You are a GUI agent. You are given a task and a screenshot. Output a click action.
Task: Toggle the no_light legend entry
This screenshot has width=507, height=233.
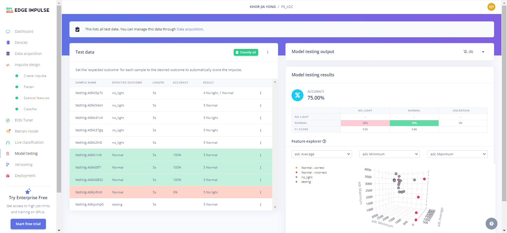pos(307,177)
